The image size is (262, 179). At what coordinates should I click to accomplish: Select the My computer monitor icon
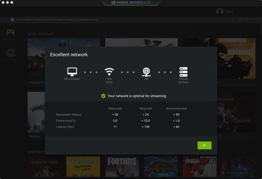(72, 72)
